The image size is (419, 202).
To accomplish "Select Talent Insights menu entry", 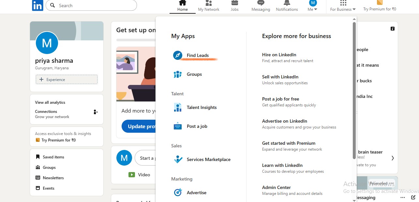I will pyautogui.click(x=202, y=107).
